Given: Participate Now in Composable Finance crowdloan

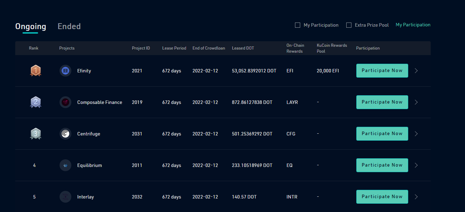Looking at the screenshot, I should click(382, 102).
